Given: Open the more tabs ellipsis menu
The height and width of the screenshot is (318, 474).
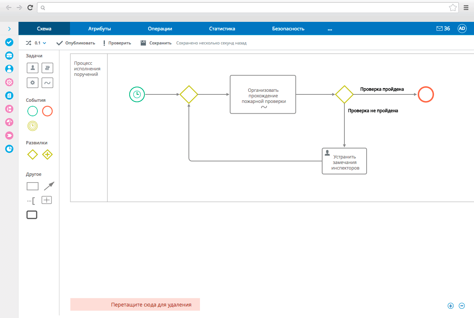Looking at the screenshot, I should pyautogui.click(x=330, y=29).
